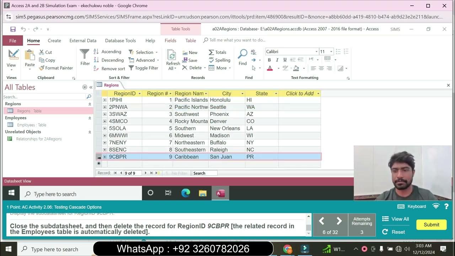Expand subdatasheet plus for 9CBPR row
455x256 pixels.
pyautogui.click(x=105, y=157)
